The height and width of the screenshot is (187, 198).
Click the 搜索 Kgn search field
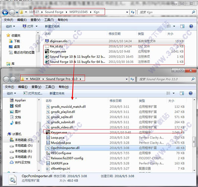click(166, 12)
